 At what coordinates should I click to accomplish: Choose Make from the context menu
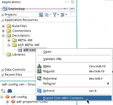point(74,66)
